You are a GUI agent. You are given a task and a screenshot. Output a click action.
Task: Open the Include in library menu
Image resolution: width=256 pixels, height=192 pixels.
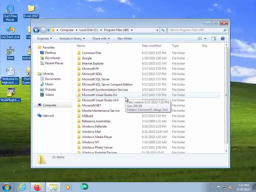[72, 38]
